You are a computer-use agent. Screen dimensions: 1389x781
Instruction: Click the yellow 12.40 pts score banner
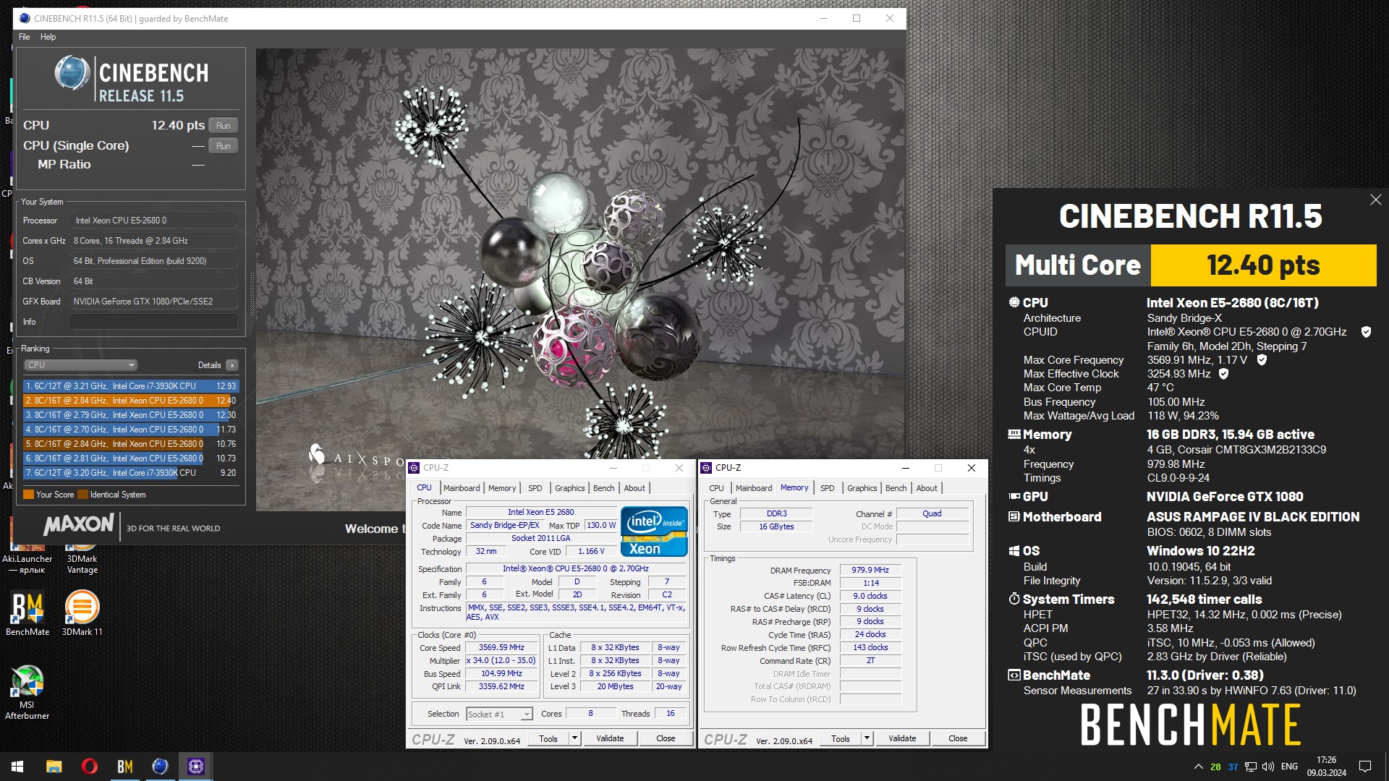click(x=1263, y=265)
